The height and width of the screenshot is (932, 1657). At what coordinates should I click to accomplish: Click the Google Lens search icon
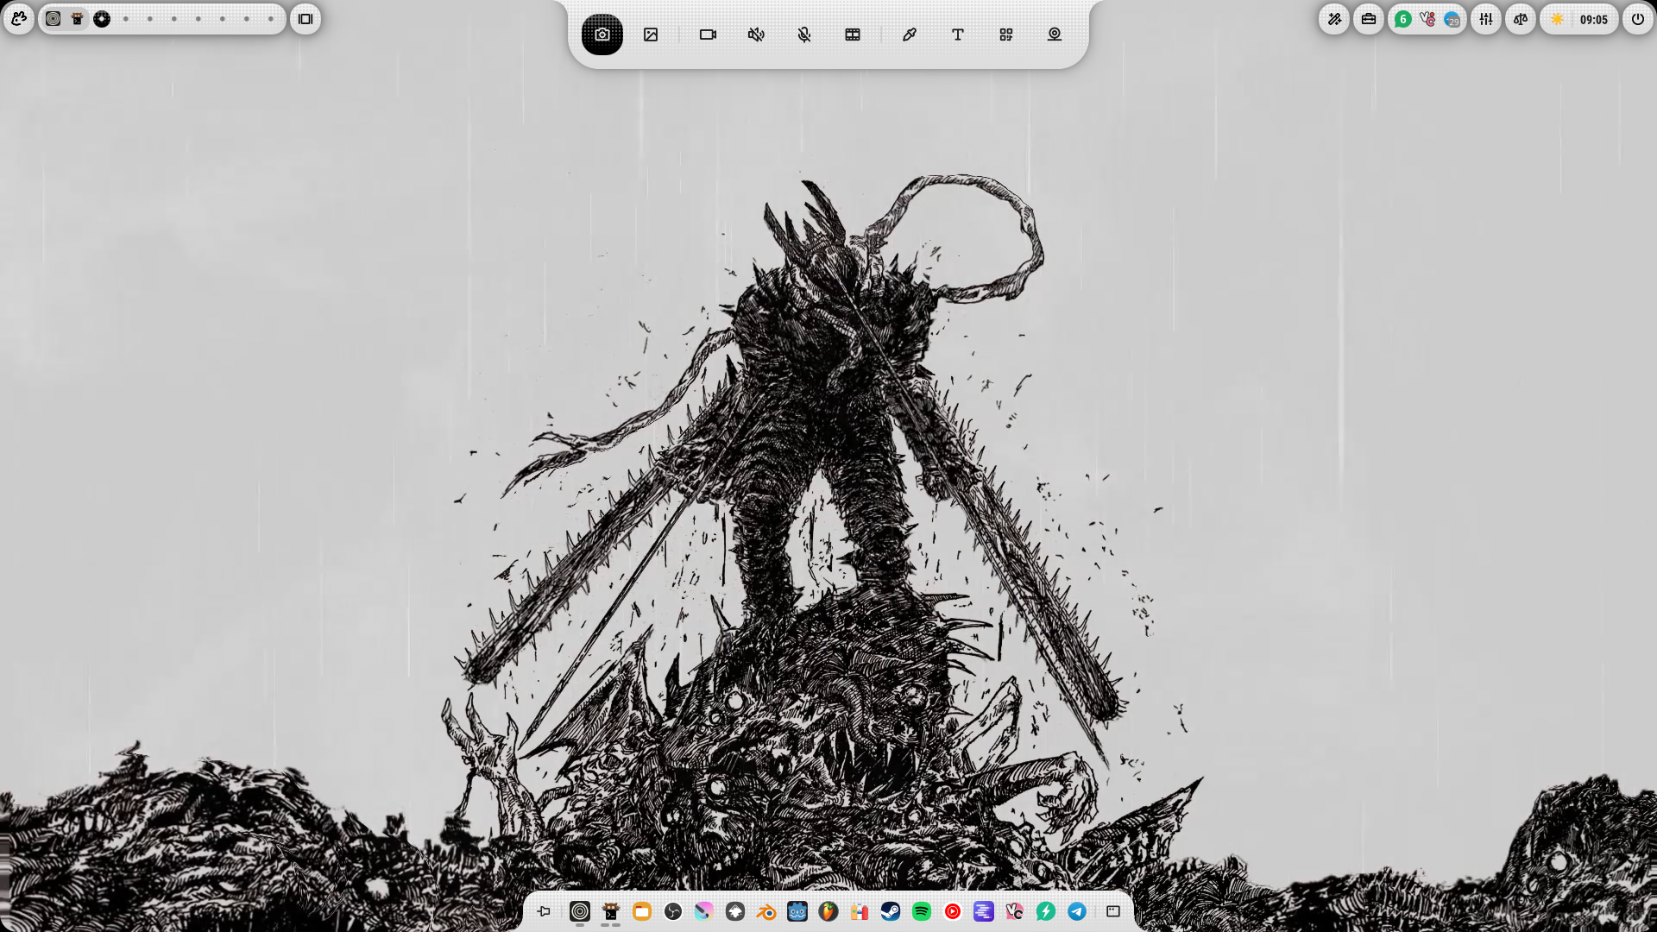[1054, 35]
